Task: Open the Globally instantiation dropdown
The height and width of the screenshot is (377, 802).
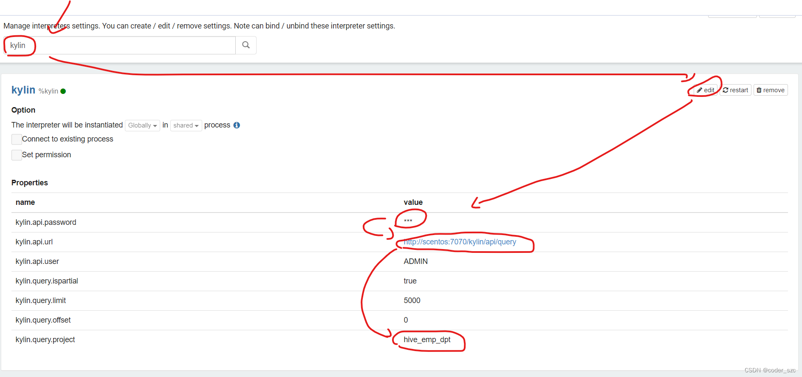Action: pos(143,125)
